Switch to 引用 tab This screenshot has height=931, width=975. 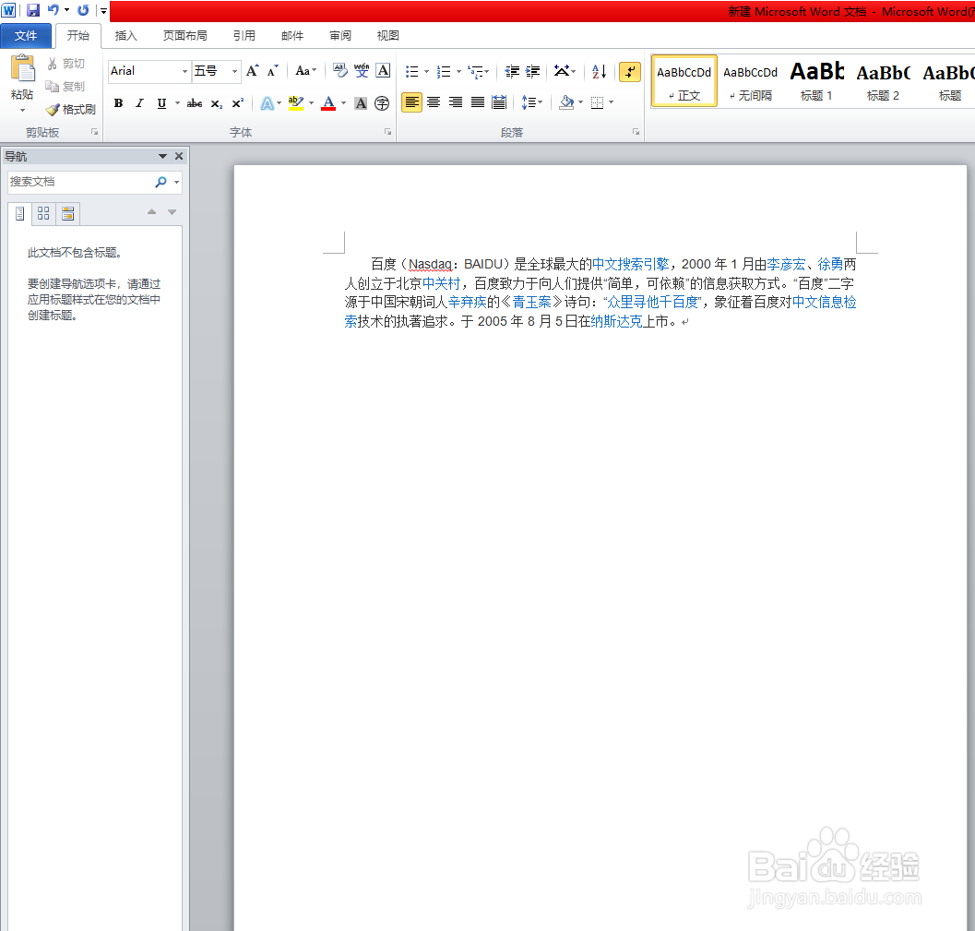244,35
